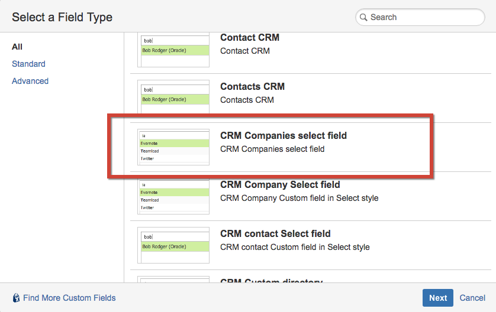Click the partially visible CRM Custom directory entry
The width and height of the screenshot is (496, 312).
click(x=271, y=280)
